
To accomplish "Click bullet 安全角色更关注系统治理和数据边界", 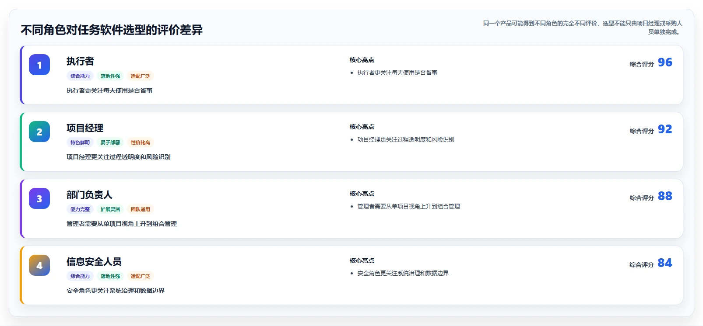I will click(x=403, y=273).
